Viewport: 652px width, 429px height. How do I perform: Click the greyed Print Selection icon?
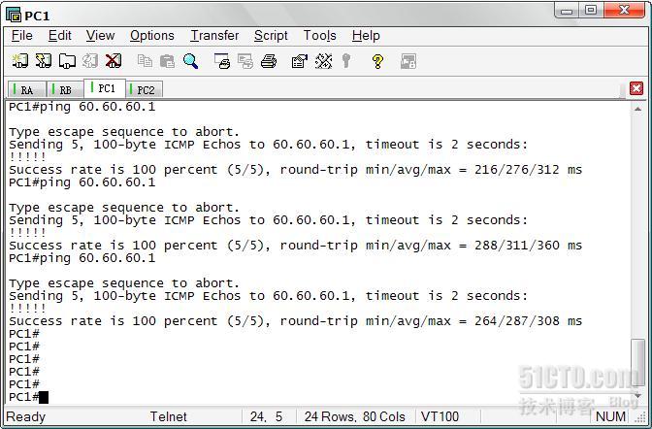pyautogui.click(x=245, y=61)
